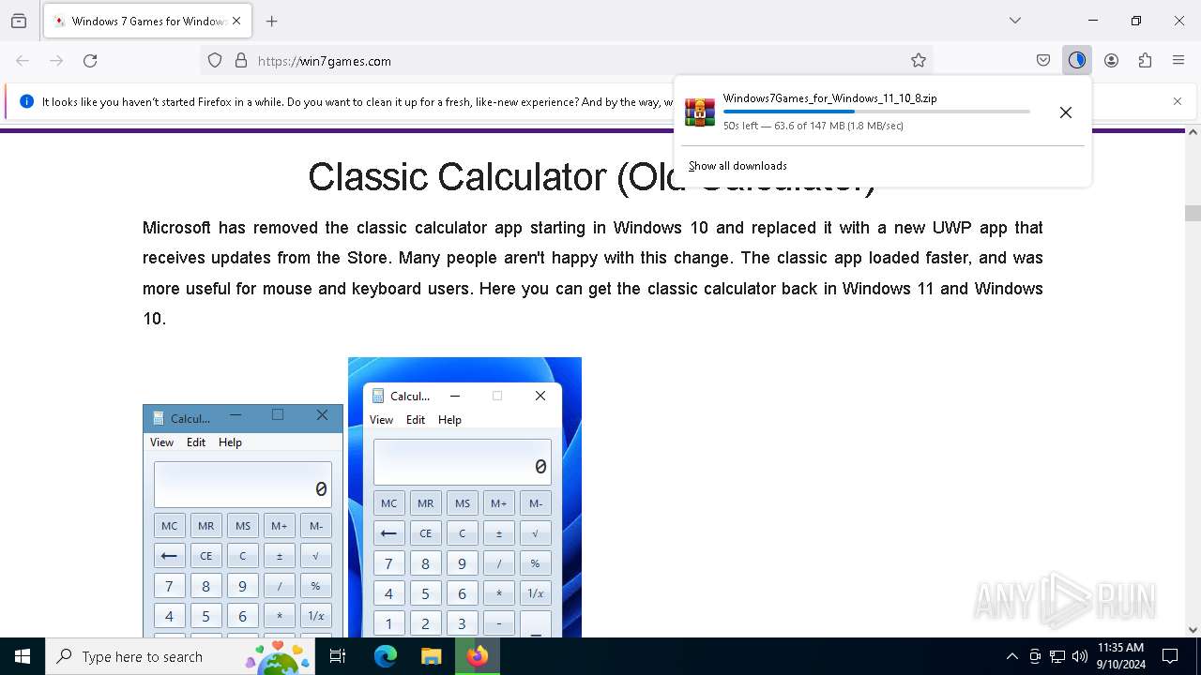
Task: Show hidden system tray icons
Action: [1011, 656]
